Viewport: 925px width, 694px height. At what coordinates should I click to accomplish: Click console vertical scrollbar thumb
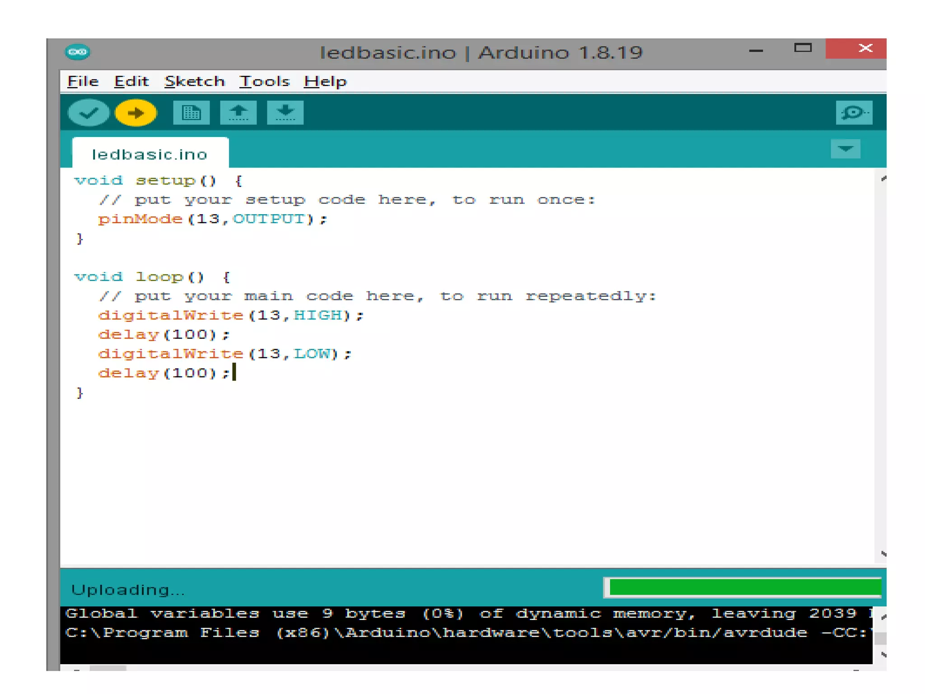(880, 638)
